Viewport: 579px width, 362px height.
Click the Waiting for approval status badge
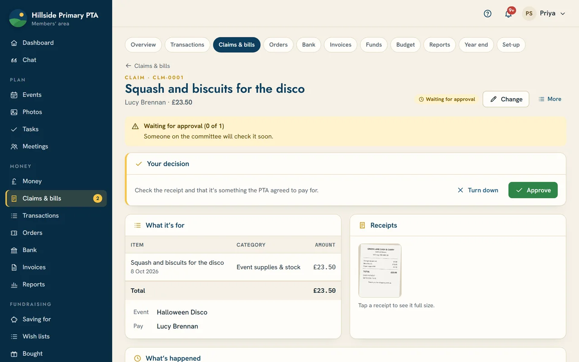point(447,99)
